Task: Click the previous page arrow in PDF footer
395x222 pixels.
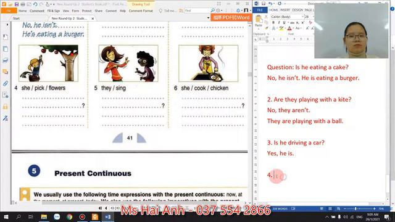Action: point(106,208)
